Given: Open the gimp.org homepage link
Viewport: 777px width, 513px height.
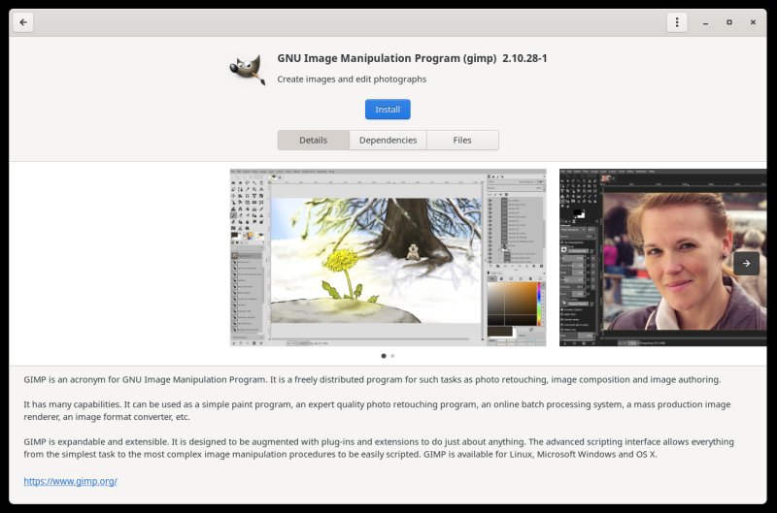Looking at the screenshot, I should tap(70, 481).
